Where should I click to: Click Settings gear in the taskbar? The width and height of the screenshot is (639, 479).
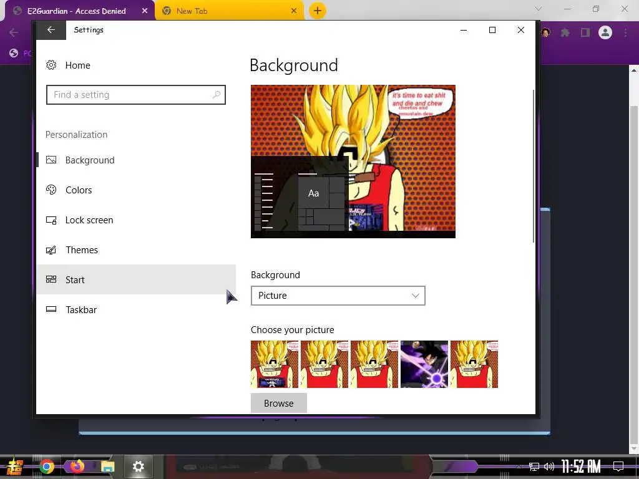138,467
